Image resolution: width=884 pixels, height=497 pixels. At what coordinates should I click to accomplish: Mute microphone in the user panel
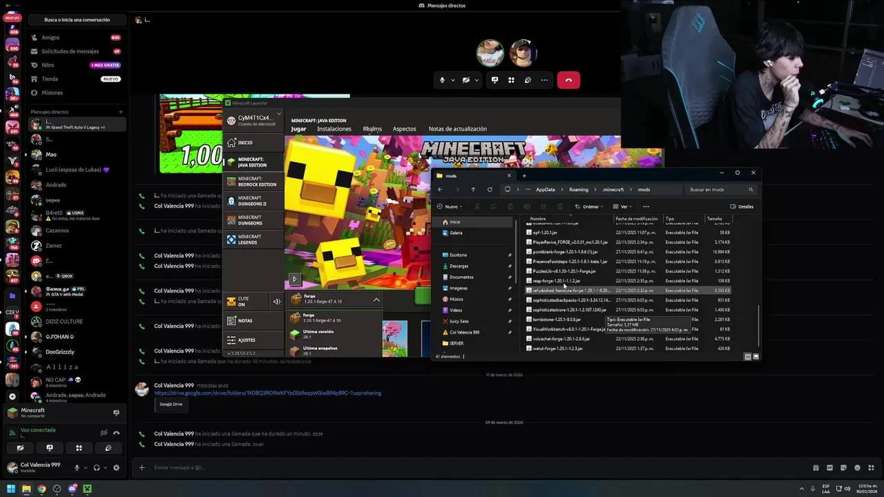point(77,467)
